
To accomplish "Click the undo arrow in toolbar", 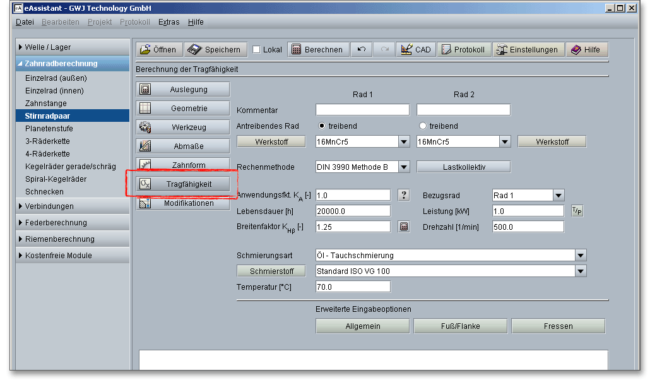I will click(x=361, y=50).
